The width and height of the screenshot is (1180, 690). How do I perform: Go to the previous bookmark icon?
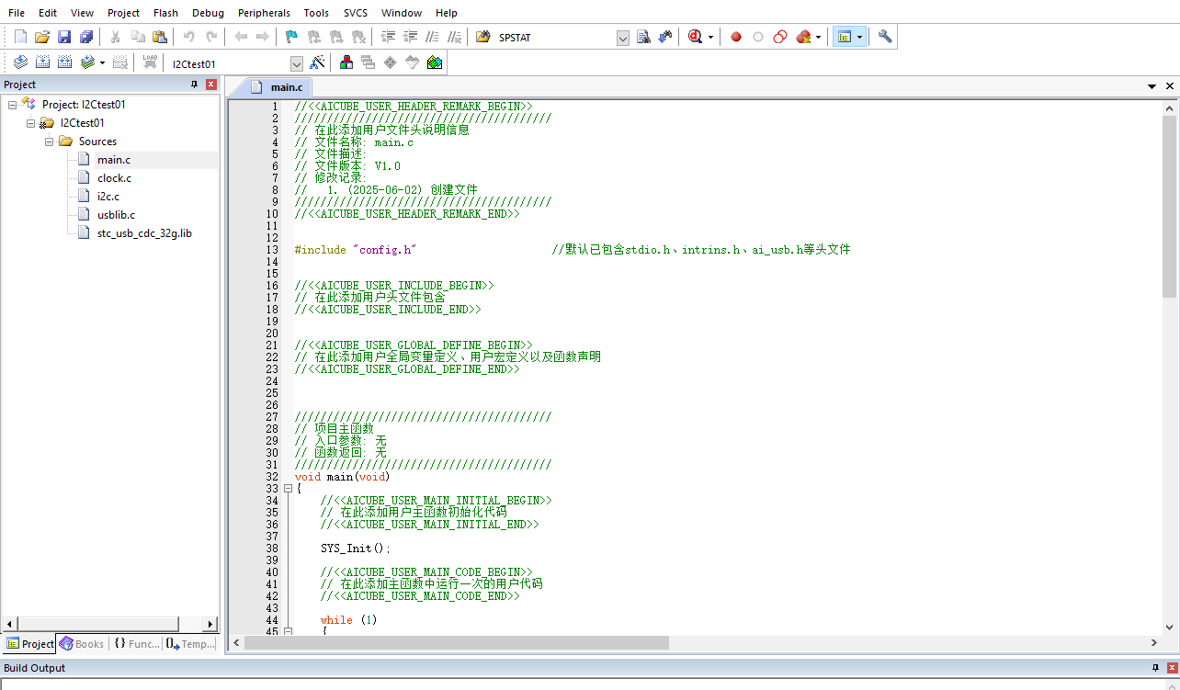pos(314,37)
